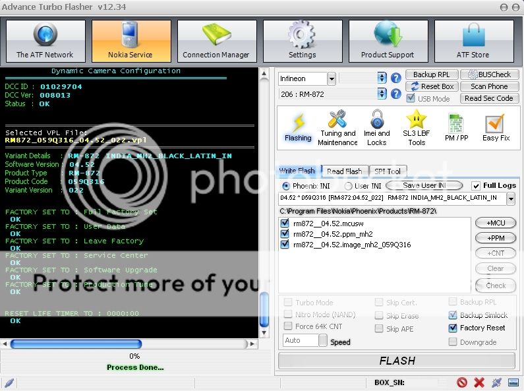Click the Check files button

(x=496, y=286)
